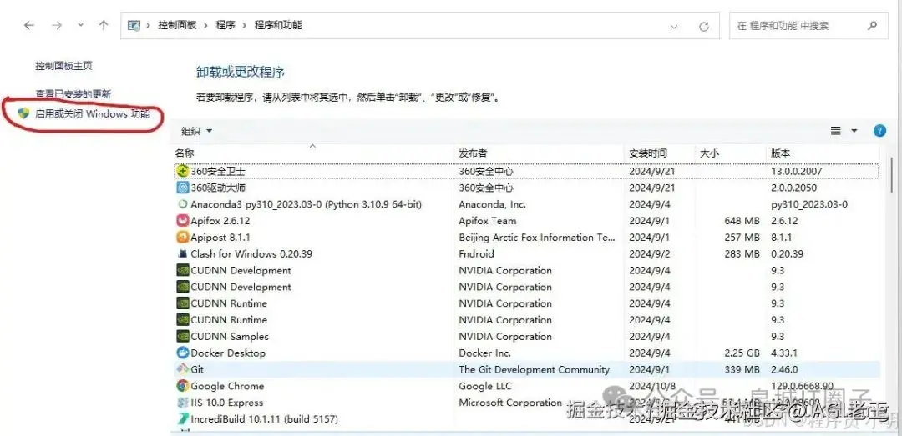This screenshot has width=902, height=436.
Task: Click the Forward navigation arrow
Action: 57,25
